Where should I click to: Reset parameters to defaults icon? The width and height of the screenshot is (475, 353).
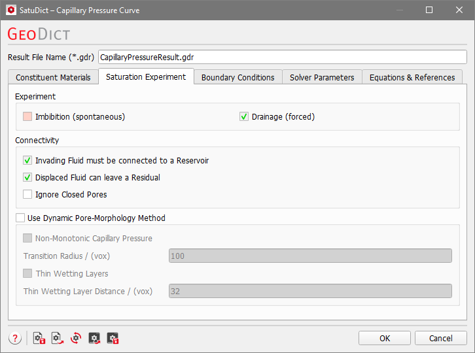pos(76,338)
